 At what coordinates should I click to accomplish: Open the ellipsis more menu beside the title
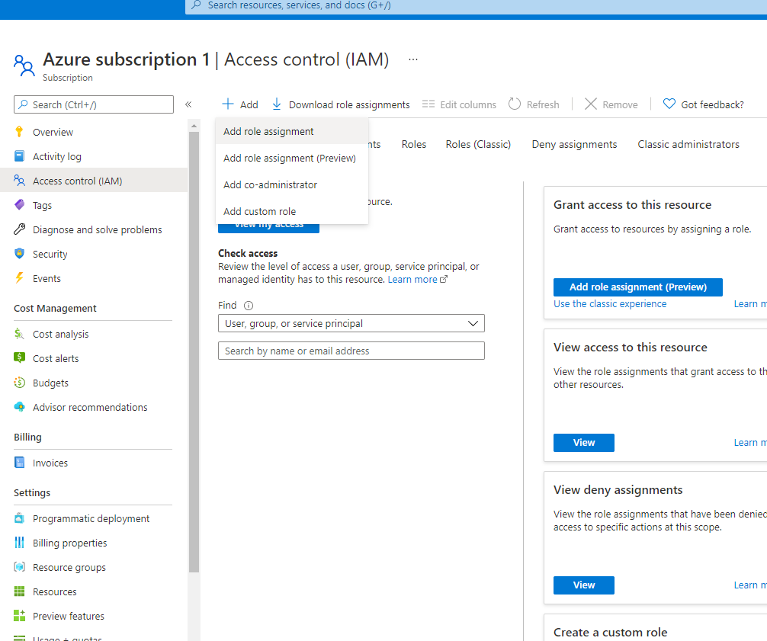[413, 59]
